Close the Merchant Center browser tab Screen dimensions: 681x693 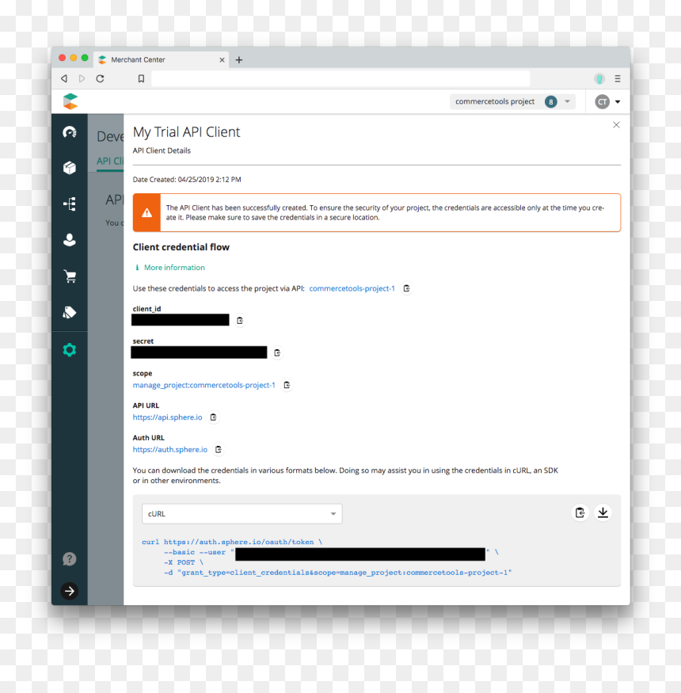pyautogui.click(x=222, y=59)
